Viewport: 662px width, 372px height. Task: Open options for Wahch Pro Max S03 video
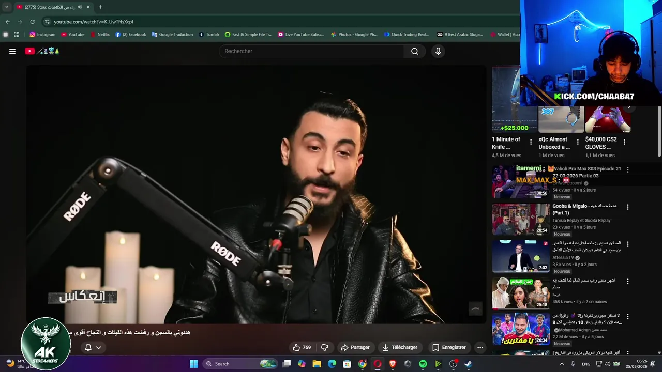tap(628, 169)
